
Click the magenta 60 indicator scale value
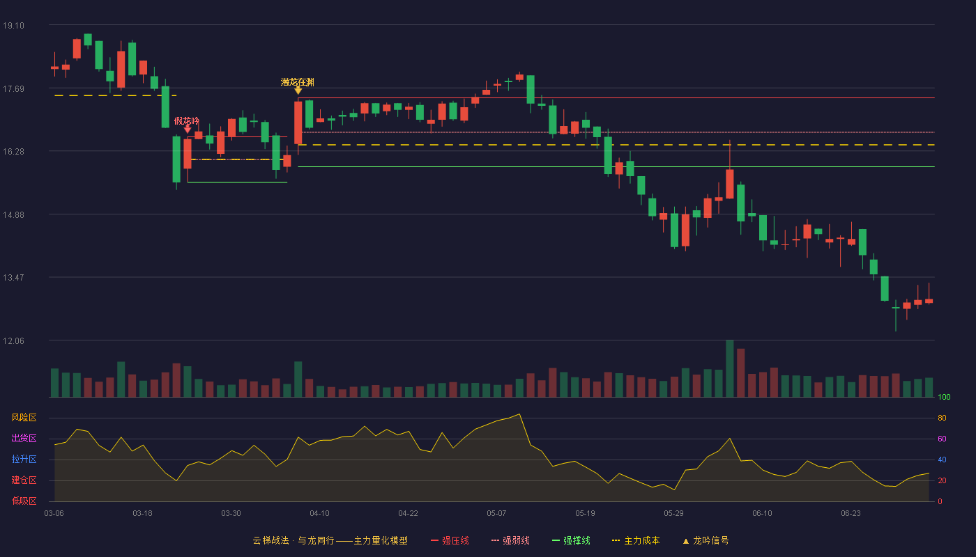pos(942,439)
